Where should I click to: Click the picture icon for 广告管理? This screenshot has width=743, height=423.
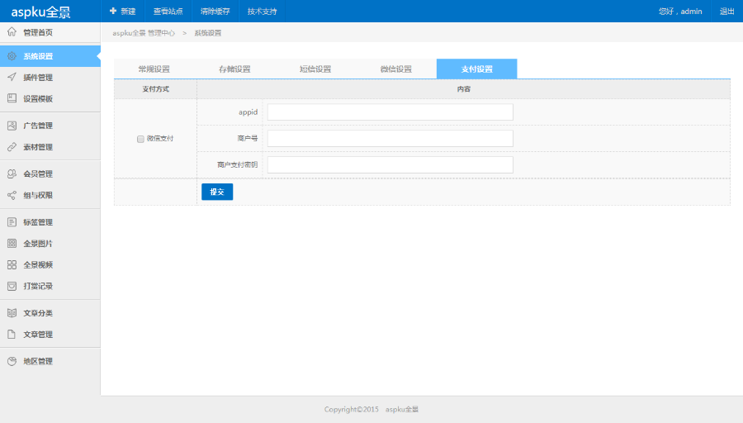coord(12,126)
